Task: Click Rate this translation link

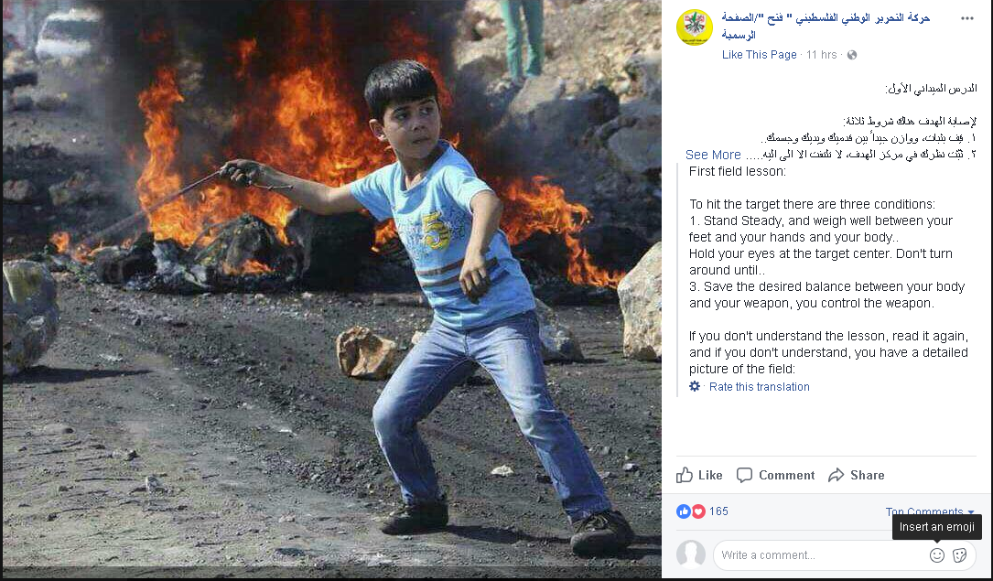Action: (x=760, y=387)
